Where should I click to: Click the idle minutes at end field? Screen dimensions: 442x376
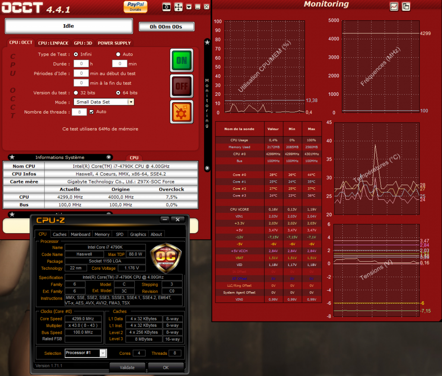(81, 83)
